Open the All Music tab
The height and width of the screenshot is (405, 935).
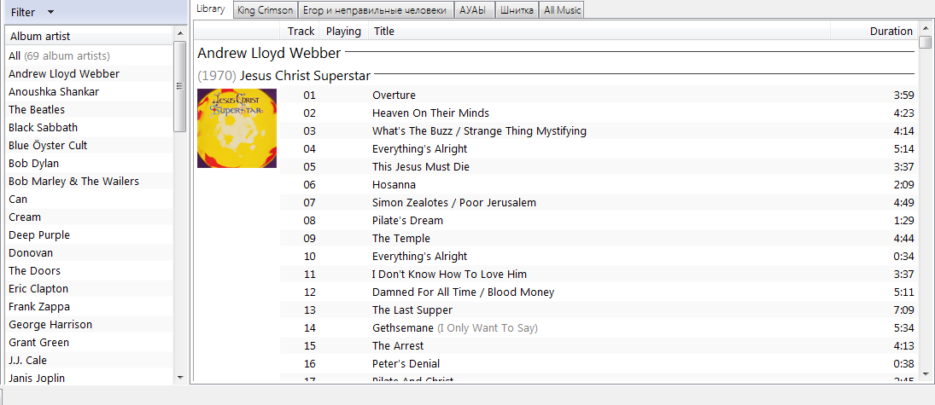click(x=562, y=10)
